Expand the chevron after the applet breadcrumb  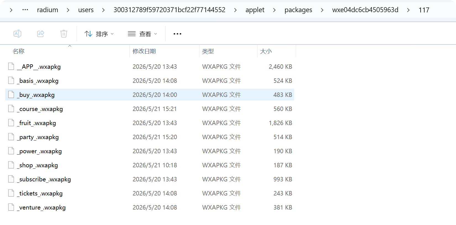point(274,10)
